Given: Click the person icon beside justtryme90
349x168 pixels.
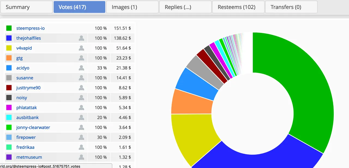Looking at the screenshot, I should point(81,88).
